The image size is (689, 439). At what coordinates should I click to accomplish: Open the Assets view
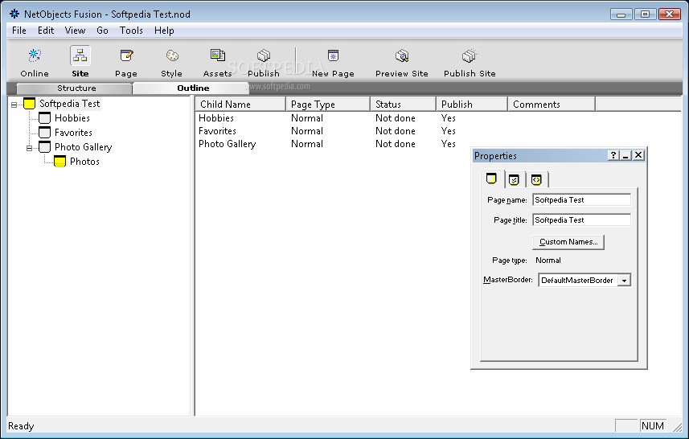pyautogui.click(x=218, y=63)
